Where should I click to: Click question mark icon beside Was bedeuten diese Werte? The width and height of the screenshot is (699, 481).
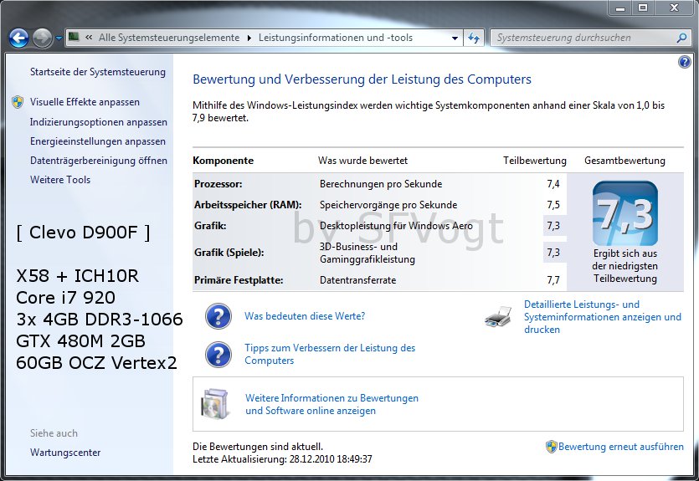pyautogui.click(x=218, y=315)
